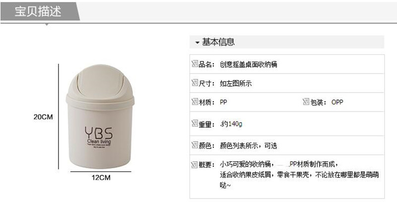
Task: Select the 20CM height label
Action: tap(43, 117)
